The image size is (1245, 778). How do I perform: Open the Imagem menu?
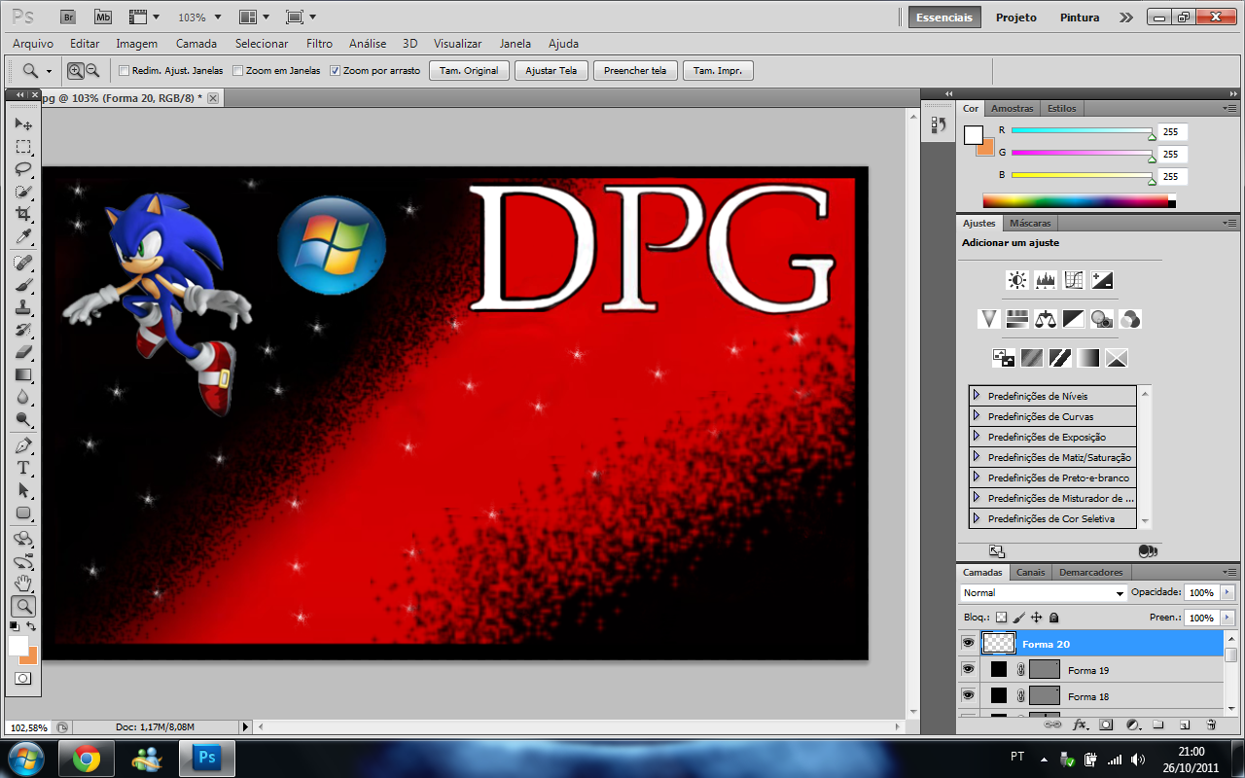tap(137, 44)
